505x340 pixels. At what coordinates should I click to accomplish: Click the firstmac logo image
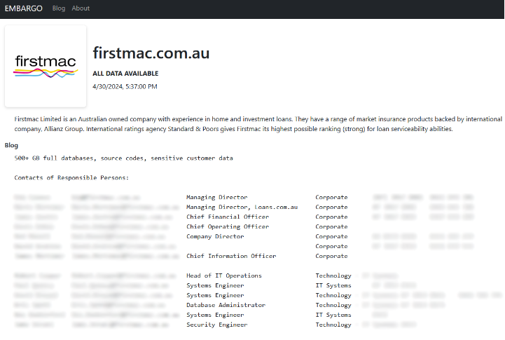pyautogui.click(x=46, y=66)
